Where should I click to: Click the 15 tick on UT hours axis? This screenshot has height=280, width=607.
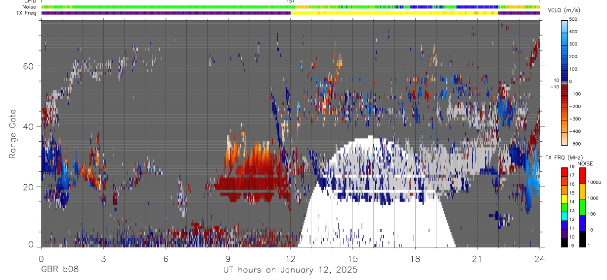coord(352,259)
